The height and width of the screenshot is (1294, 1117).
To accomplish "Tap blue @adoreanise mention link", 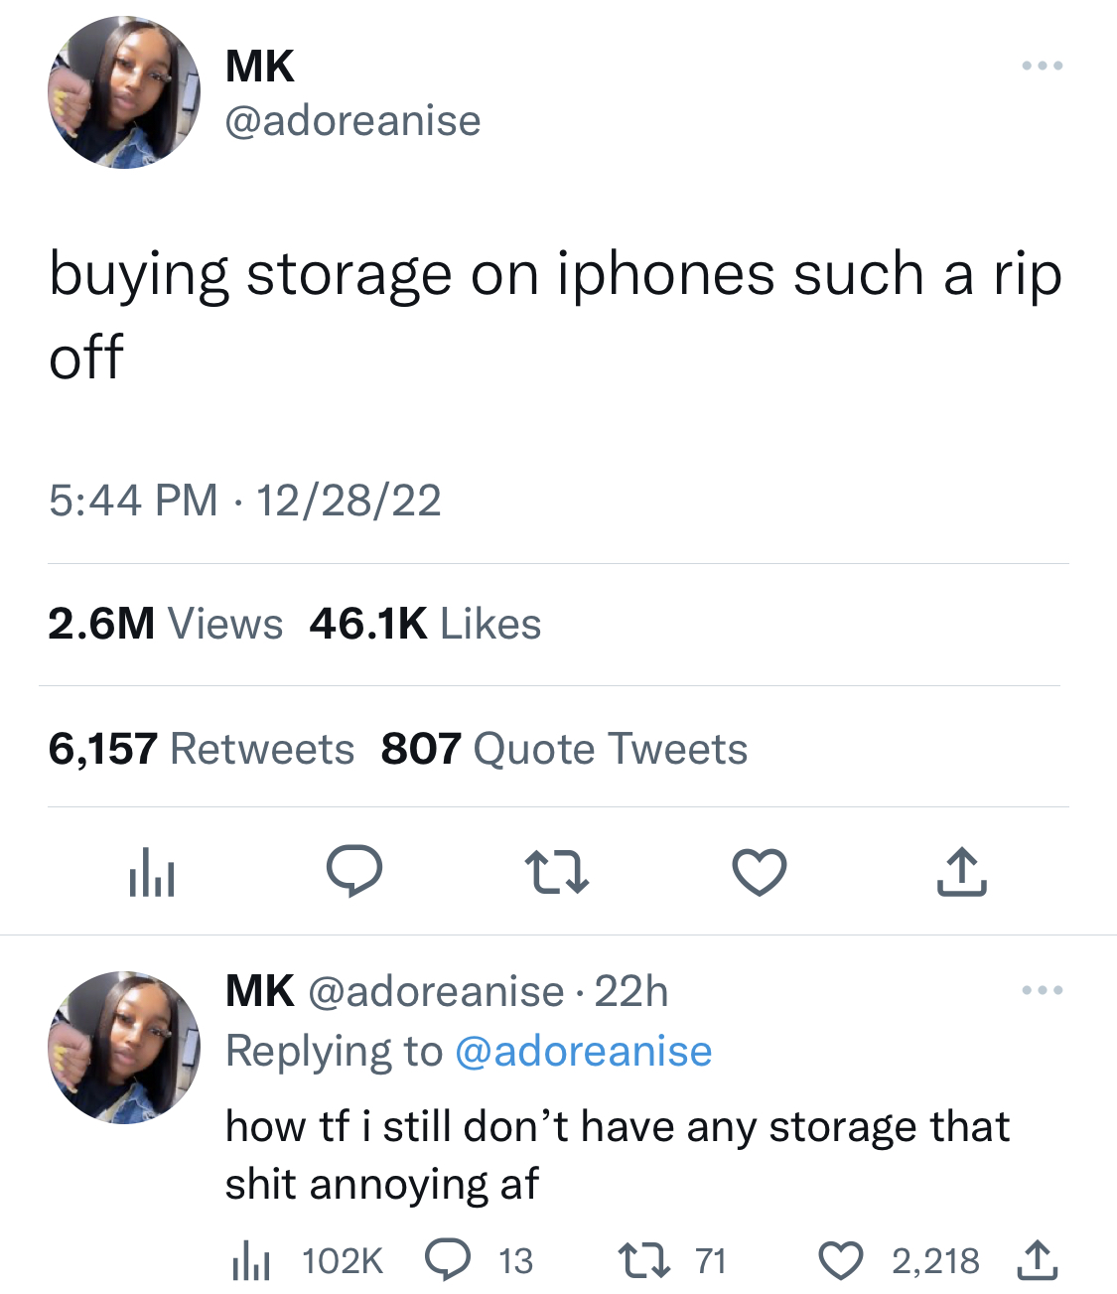I will pos(584,1051).
